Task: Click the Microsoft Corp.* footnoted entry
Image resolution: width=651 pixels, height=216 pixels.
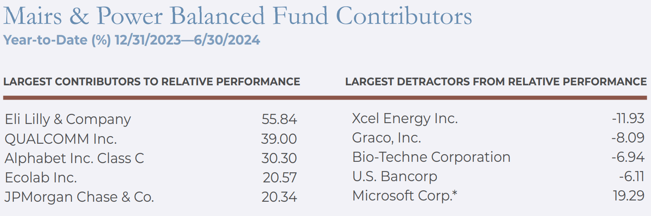Action: (x=405, y=196)
